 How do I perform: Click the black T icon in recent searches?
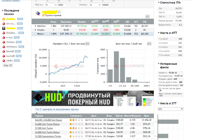click(4, 28)
